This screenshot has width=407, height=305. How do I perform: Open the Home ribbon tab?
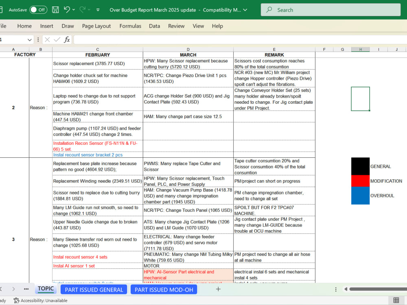tap(24, 26)
